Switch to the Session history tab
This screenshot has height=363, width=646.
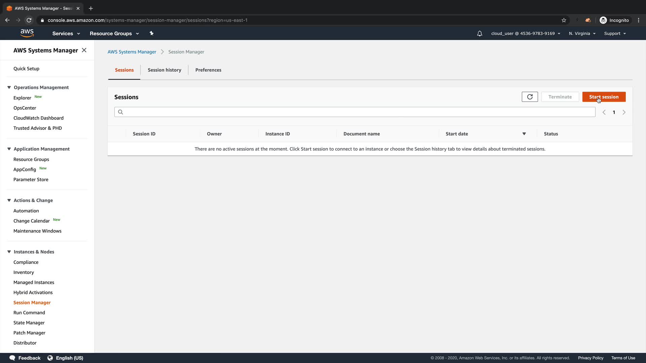tap(164, 70)
